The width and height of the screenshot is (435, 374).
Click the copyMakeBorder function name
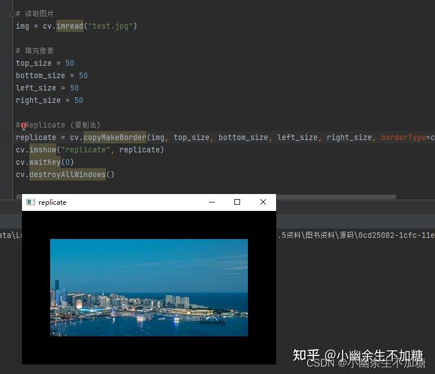click(115, 137)
